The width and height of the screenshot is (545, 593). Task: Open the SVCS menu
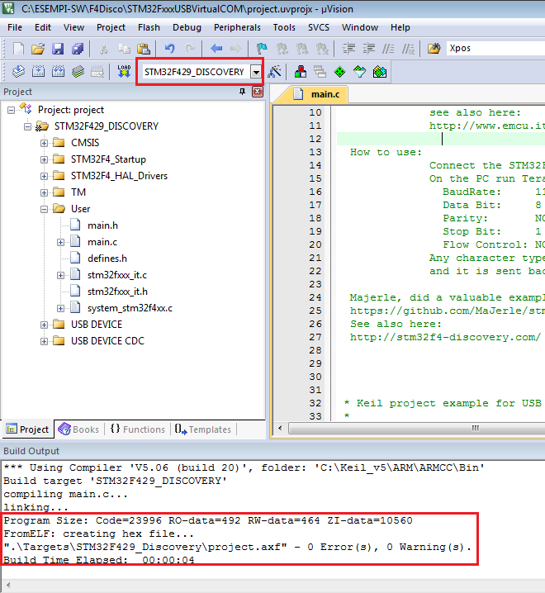[319, 27]
